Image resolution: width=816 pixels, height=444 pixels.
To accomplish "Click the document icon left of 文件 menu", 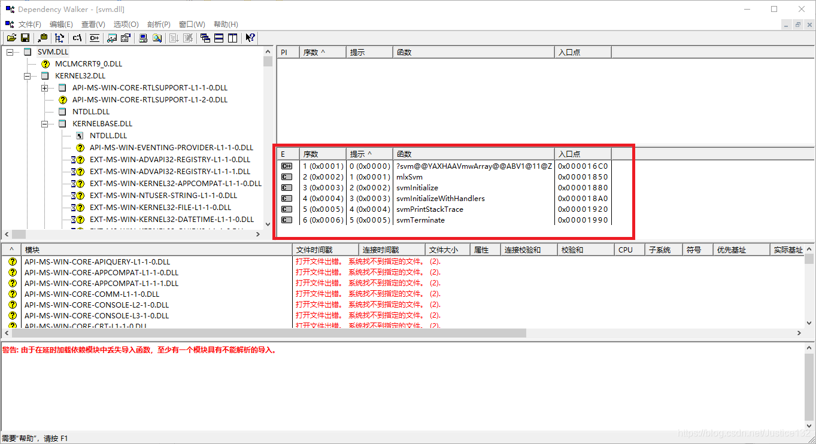I will click(10, 24).
